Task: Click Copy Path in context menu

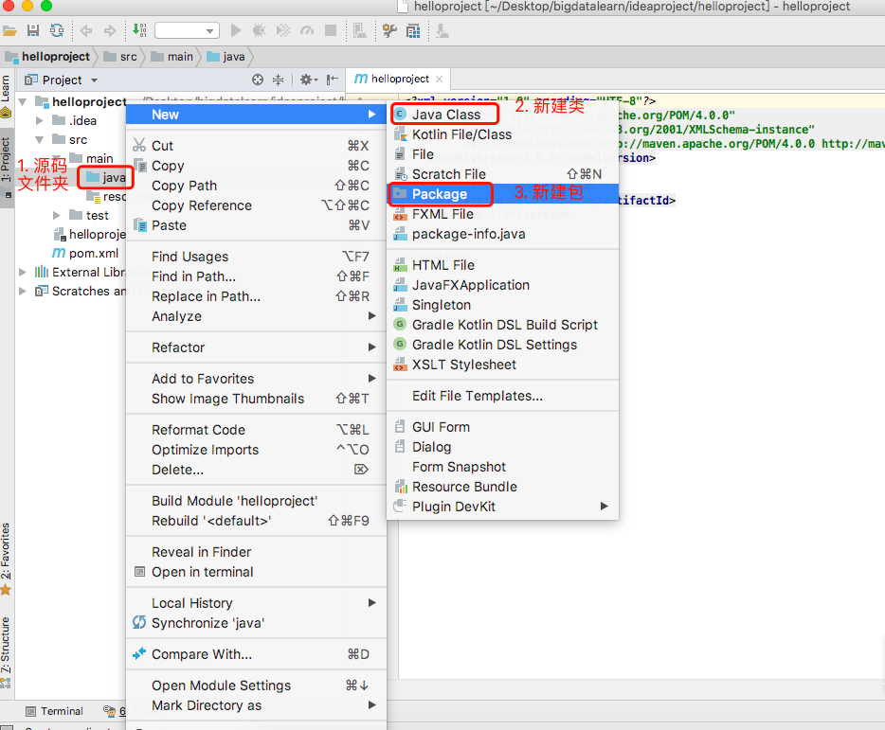Action: (256, 186)
